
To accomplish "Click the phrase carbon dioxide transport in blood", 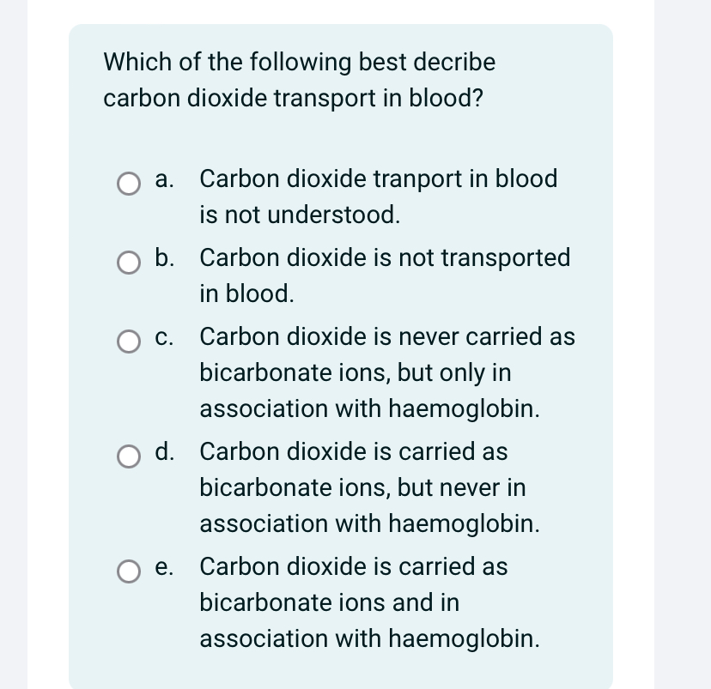I will [x=294, y=100].
